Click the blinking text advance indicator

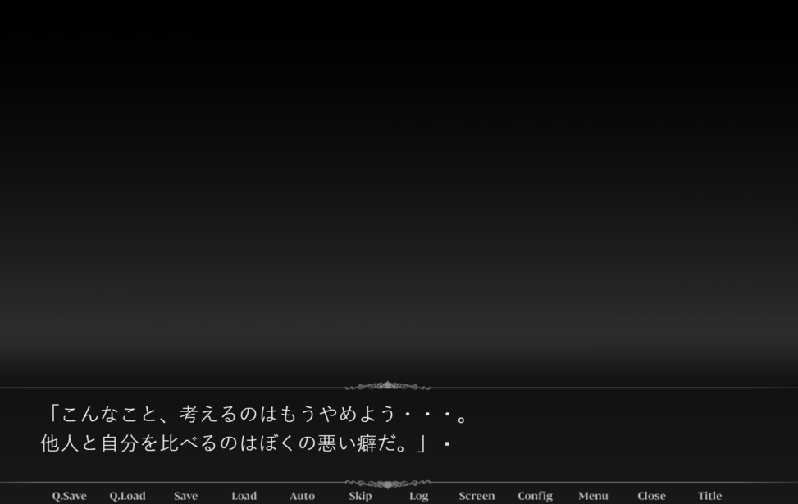[x=447, y=444]
